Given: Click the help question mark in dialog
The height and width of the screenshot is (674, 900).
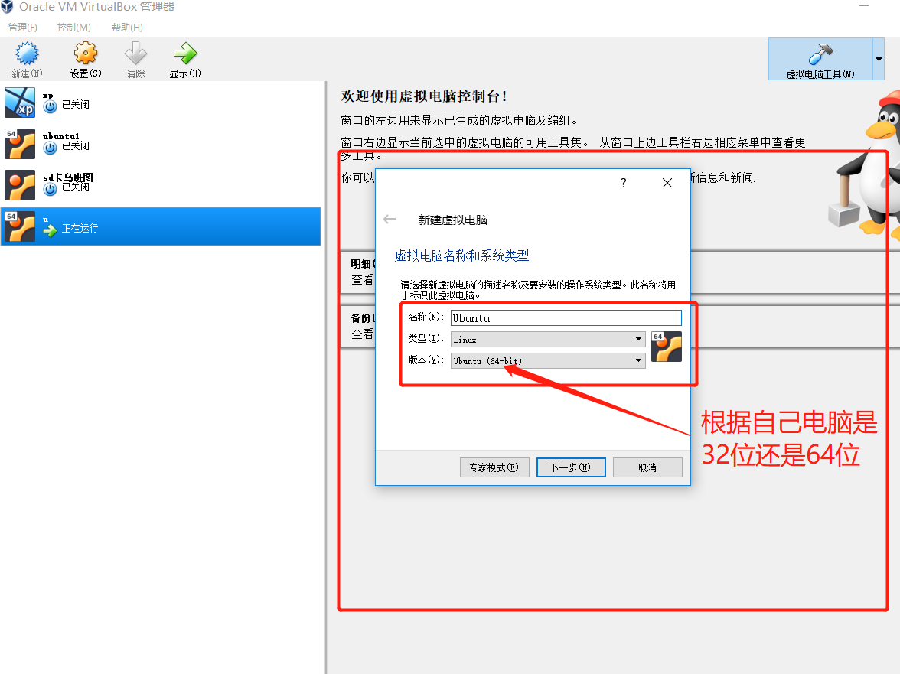Looking at the screenshot, I should (623, 183).
